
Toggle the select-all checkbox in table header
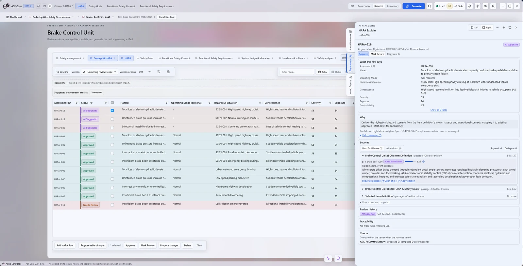tap(112, 103)
